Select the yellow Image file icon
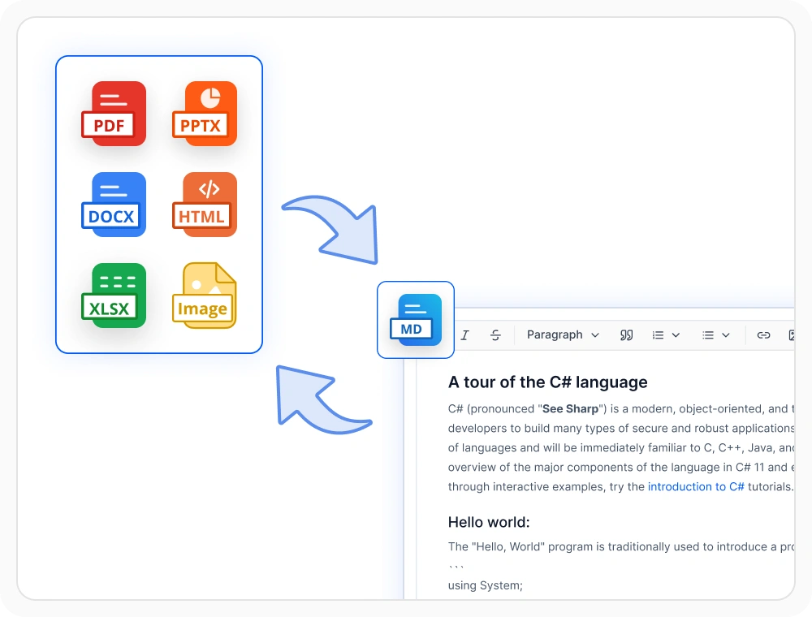The height and width of the screenshot is (617, 812). tap(205, 296)
